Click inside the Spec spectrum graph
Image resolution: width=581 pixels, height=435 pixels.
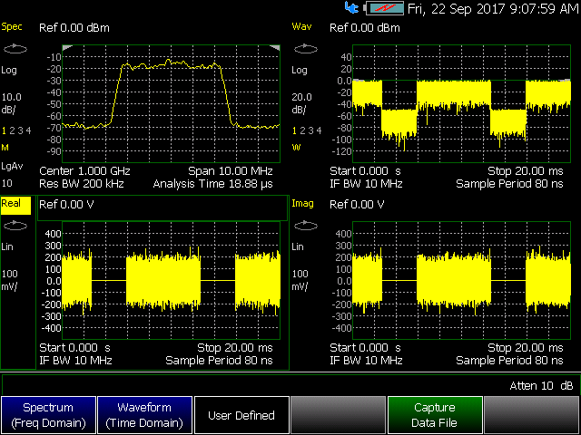tap(171, 103)
